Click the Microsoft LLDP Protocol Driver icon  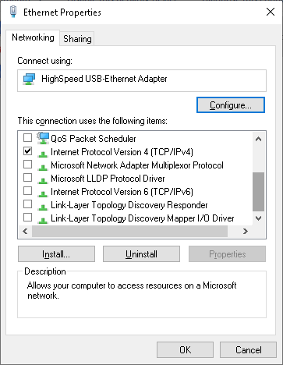43,181
